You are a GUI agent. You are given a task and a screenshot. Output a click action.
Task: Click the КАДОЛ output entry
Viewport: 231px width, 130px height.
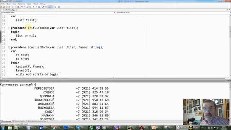(x=50, y=112)
